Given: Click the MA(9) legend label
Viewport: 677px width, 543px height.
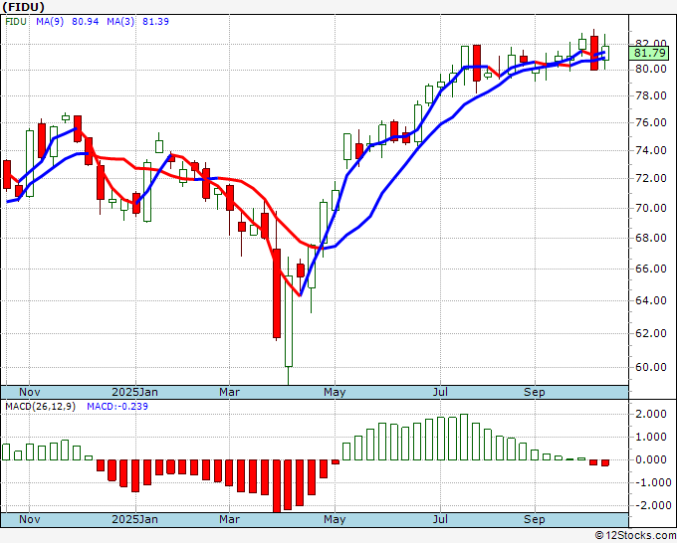Looking at the screenshot, I should tap(50, 22).
